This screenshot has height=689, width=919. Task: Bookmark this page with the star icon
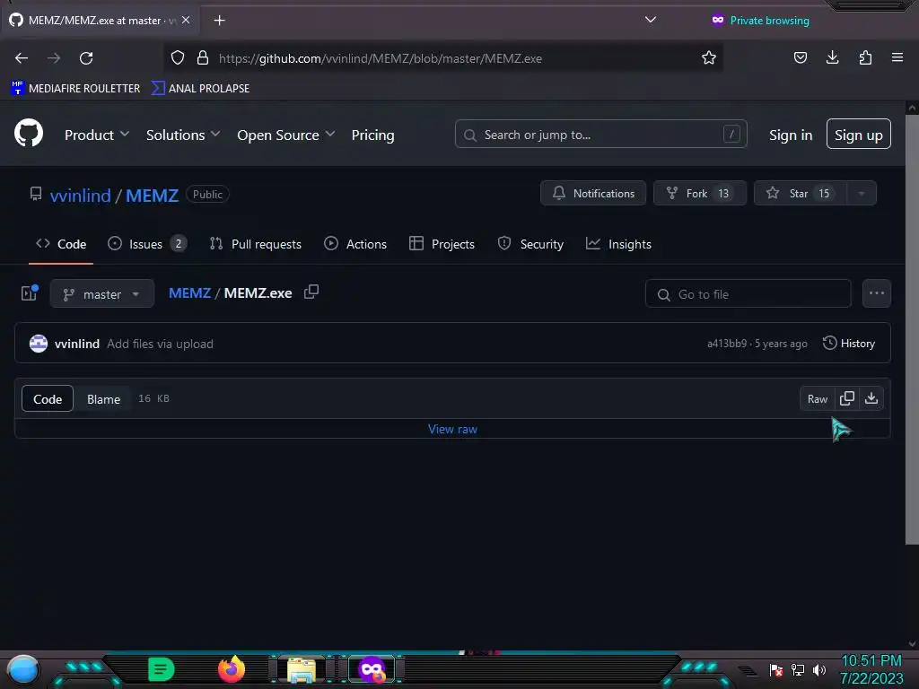709,58
